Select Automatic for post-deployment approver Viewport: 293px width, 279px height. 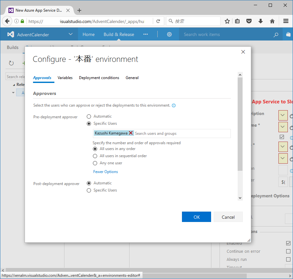89,183
